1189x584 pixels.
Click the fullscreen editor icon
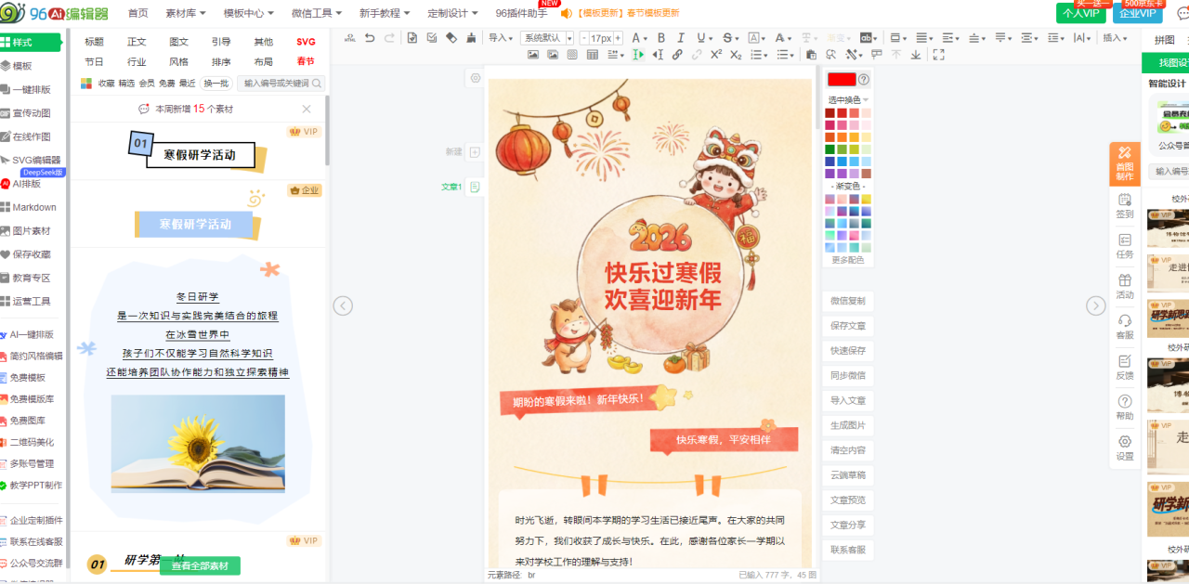click(x=938, y=55)
